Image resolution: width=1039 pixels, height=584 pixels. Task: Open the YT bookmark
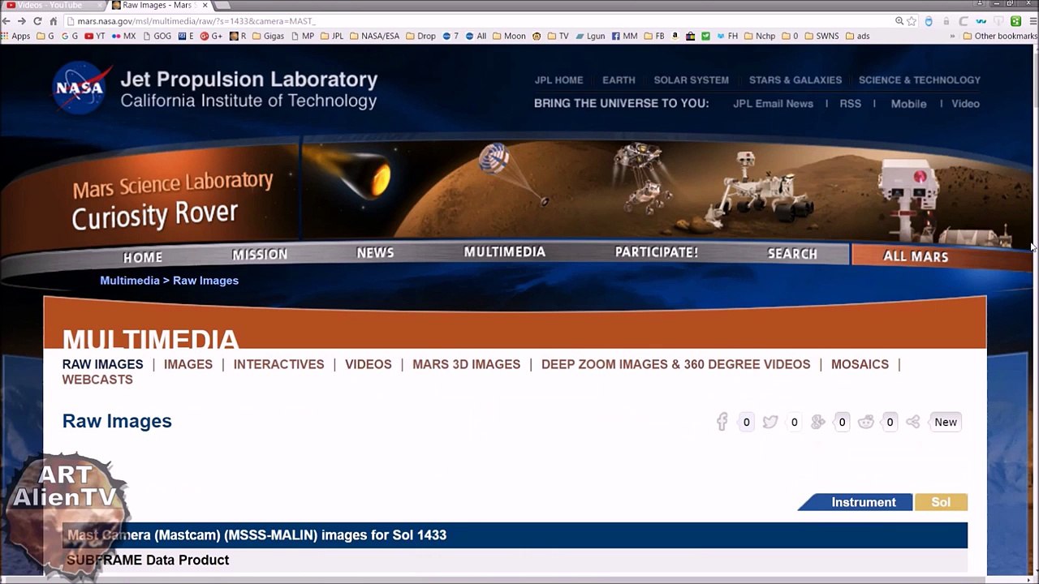pyautogui.click(x=95, y=36)
